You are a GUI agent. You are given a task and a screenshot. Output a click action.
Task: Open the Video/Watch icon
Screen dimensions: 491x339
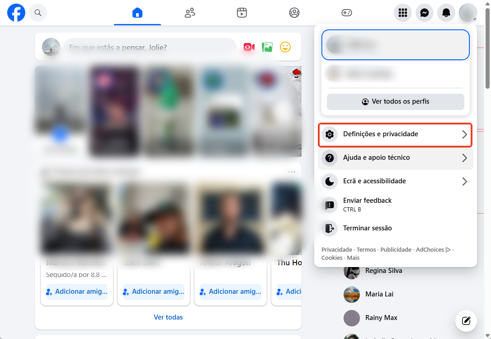click(242, 13)
